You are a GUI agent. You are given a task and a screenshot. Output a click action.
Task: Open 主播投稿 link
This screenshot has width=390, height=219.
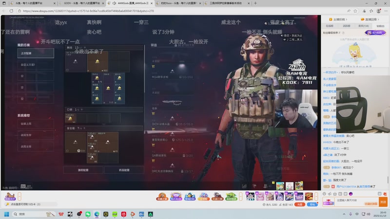tap(338, 19)
